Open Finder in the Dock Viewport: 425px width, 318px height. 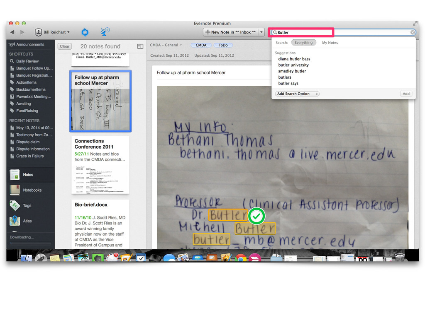26,258
